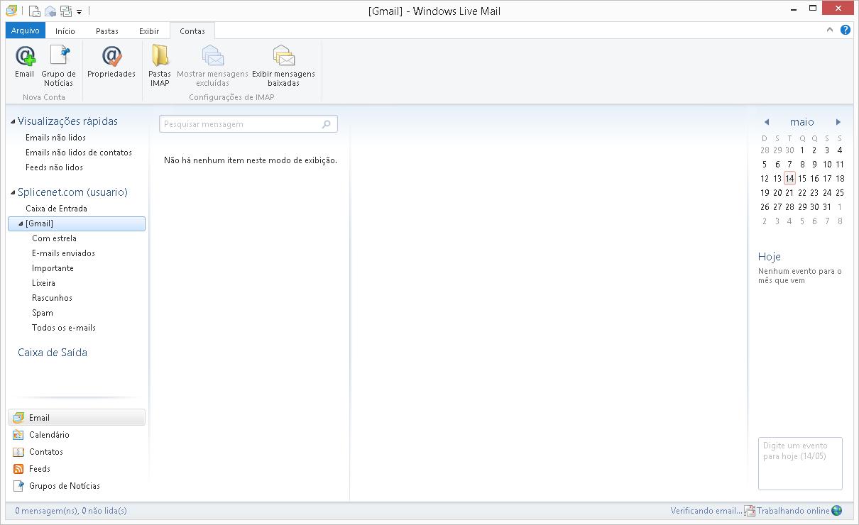859x525 pixels.
Task: Click the magnifier icon in search box
Action: pyautogui.click(x=327, y=124)
